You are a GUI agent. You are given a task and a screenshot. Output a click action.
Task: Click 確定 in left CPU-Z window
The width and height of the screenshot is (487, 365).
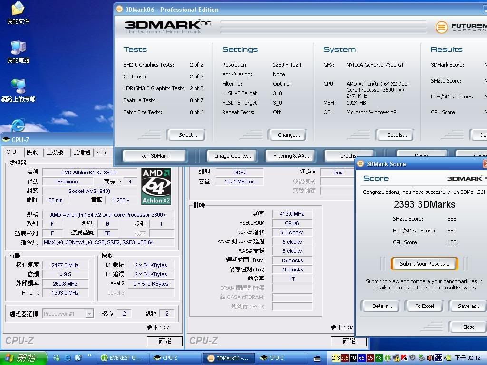pos(165,341)
